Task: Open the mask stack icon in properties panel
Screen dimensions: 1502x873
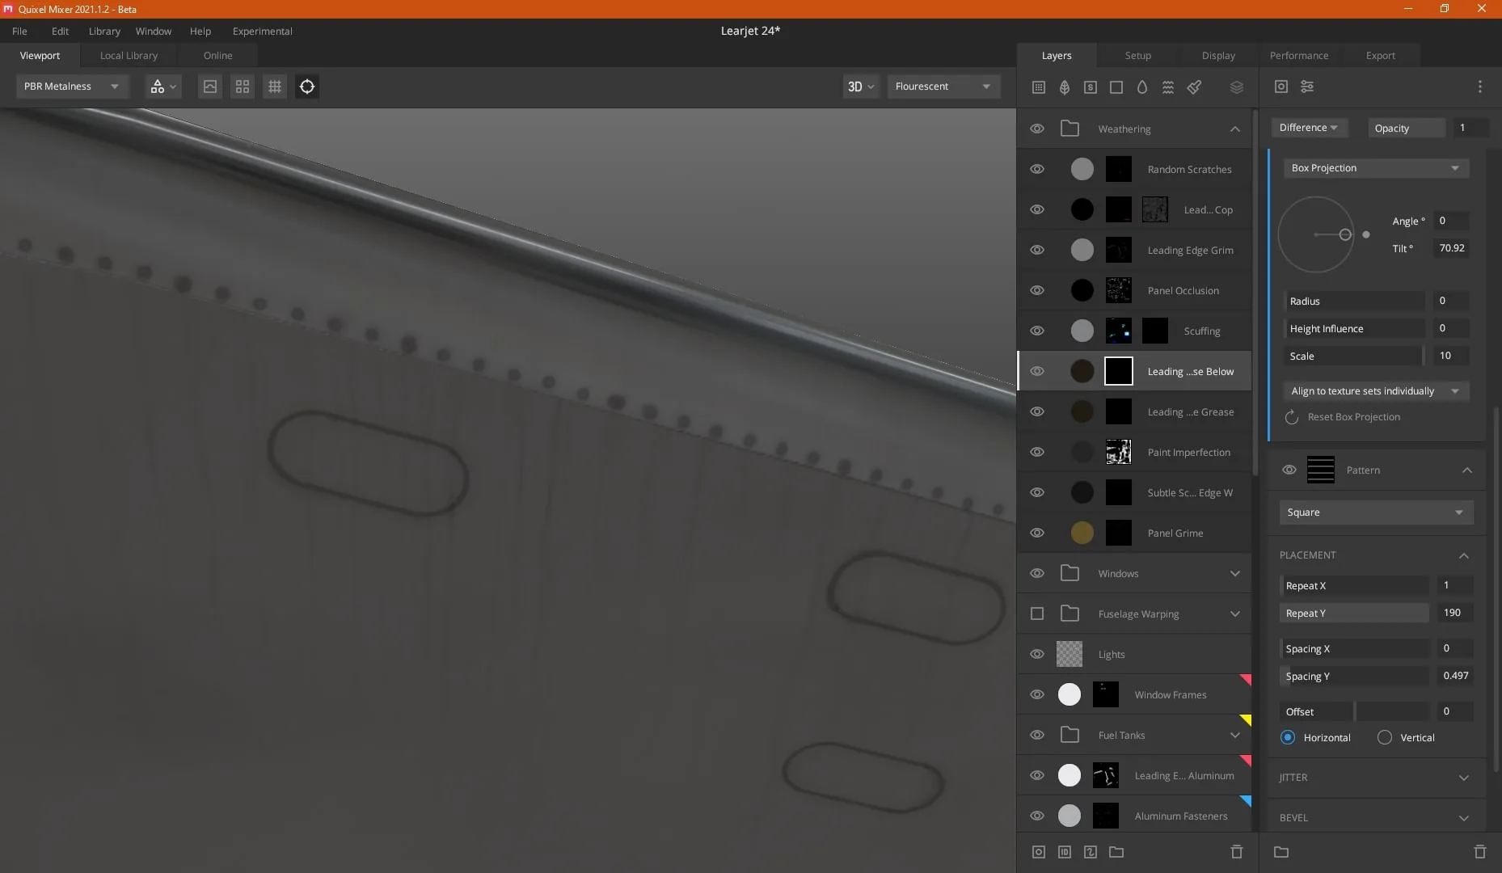Action: click(x=1281, y=86)
